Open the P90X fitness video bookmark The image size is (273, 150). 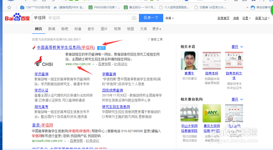[x=69, y=7]
